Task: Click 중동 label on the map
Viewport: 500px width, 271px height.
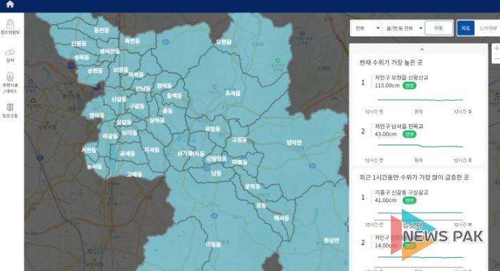Action: [x=168, y=110]
